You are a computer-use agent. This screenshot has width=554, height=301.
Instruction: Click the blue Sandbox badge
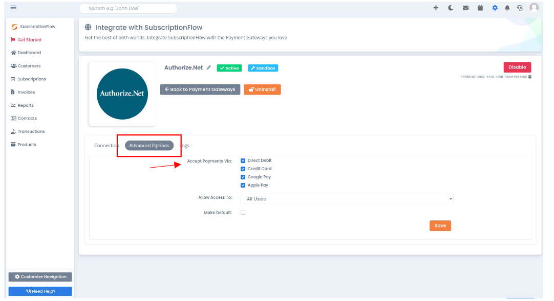tap(263, 68)
